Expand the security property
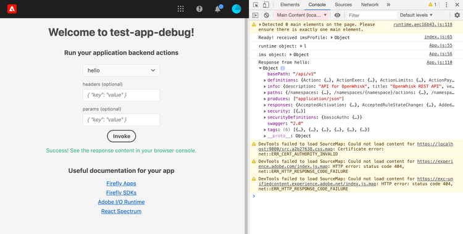The image size is (463, 234). click(x=265, y=111)
